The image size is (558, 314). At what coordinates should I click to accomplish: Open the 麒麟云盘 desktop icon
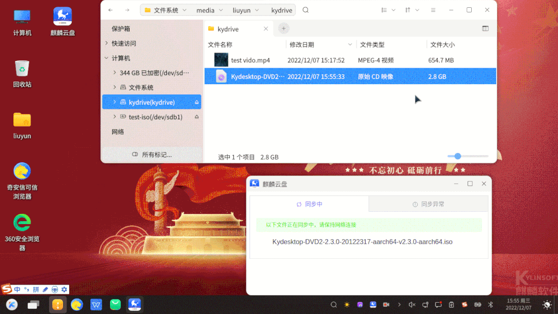[63, 22]
